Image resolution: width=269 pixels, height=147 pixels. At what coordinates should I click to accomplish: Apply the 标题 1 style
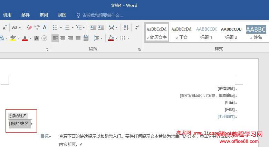pyautogui.click(x=206, y=32)
